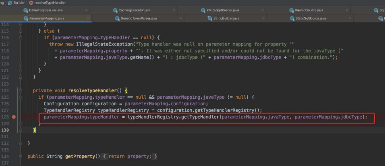This screenshot has height=166, width=385.
Task: Click the class icon on StaticSqlSource.java tab
Action: [292, 18]
